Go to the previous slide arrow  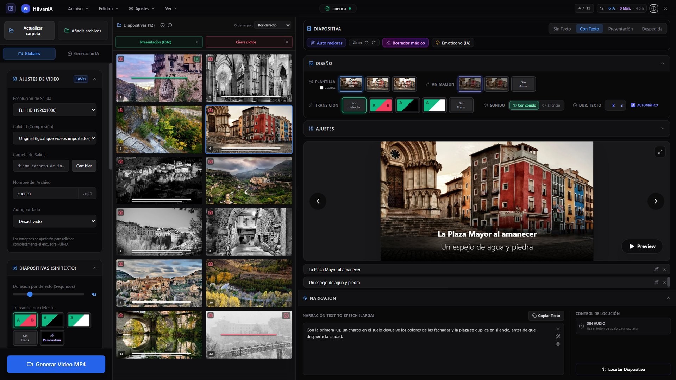(318, 201)
